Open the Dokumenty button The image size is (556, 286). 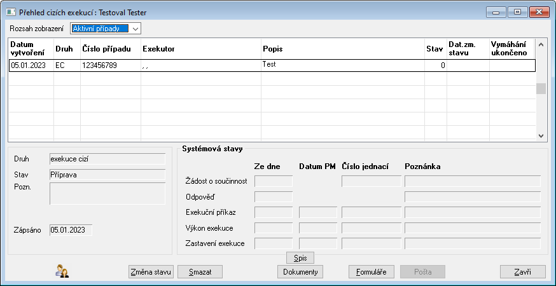pos(300,272)
